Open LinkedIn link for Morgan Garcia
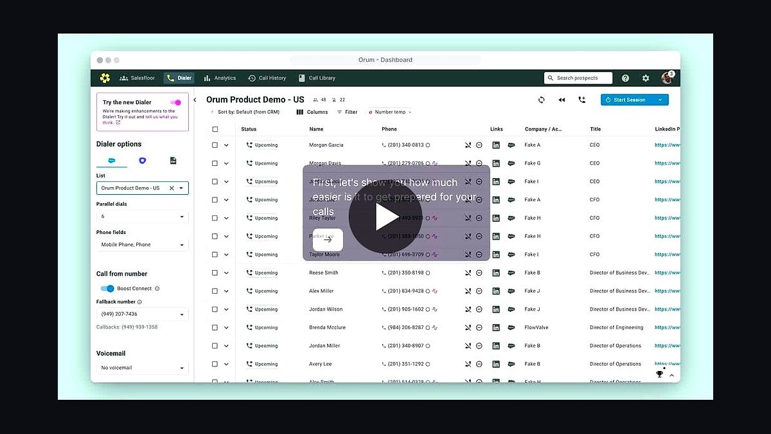 click(496, 145)
